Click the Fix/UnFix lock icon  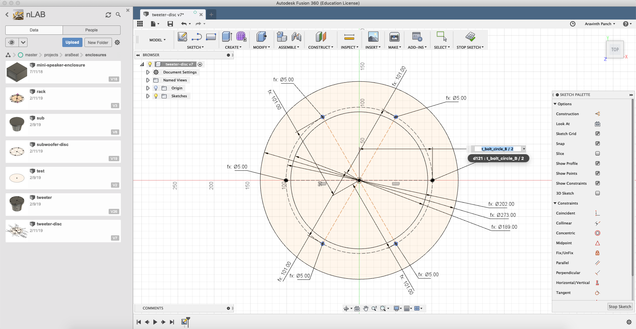pos(598,253)
